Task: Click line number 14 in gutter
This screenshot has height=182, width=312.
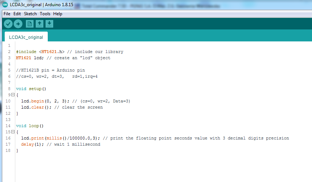Action: 8,126
